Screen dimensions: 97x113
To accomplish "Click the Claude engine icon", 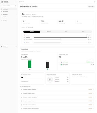I will (x=24, y=35).
